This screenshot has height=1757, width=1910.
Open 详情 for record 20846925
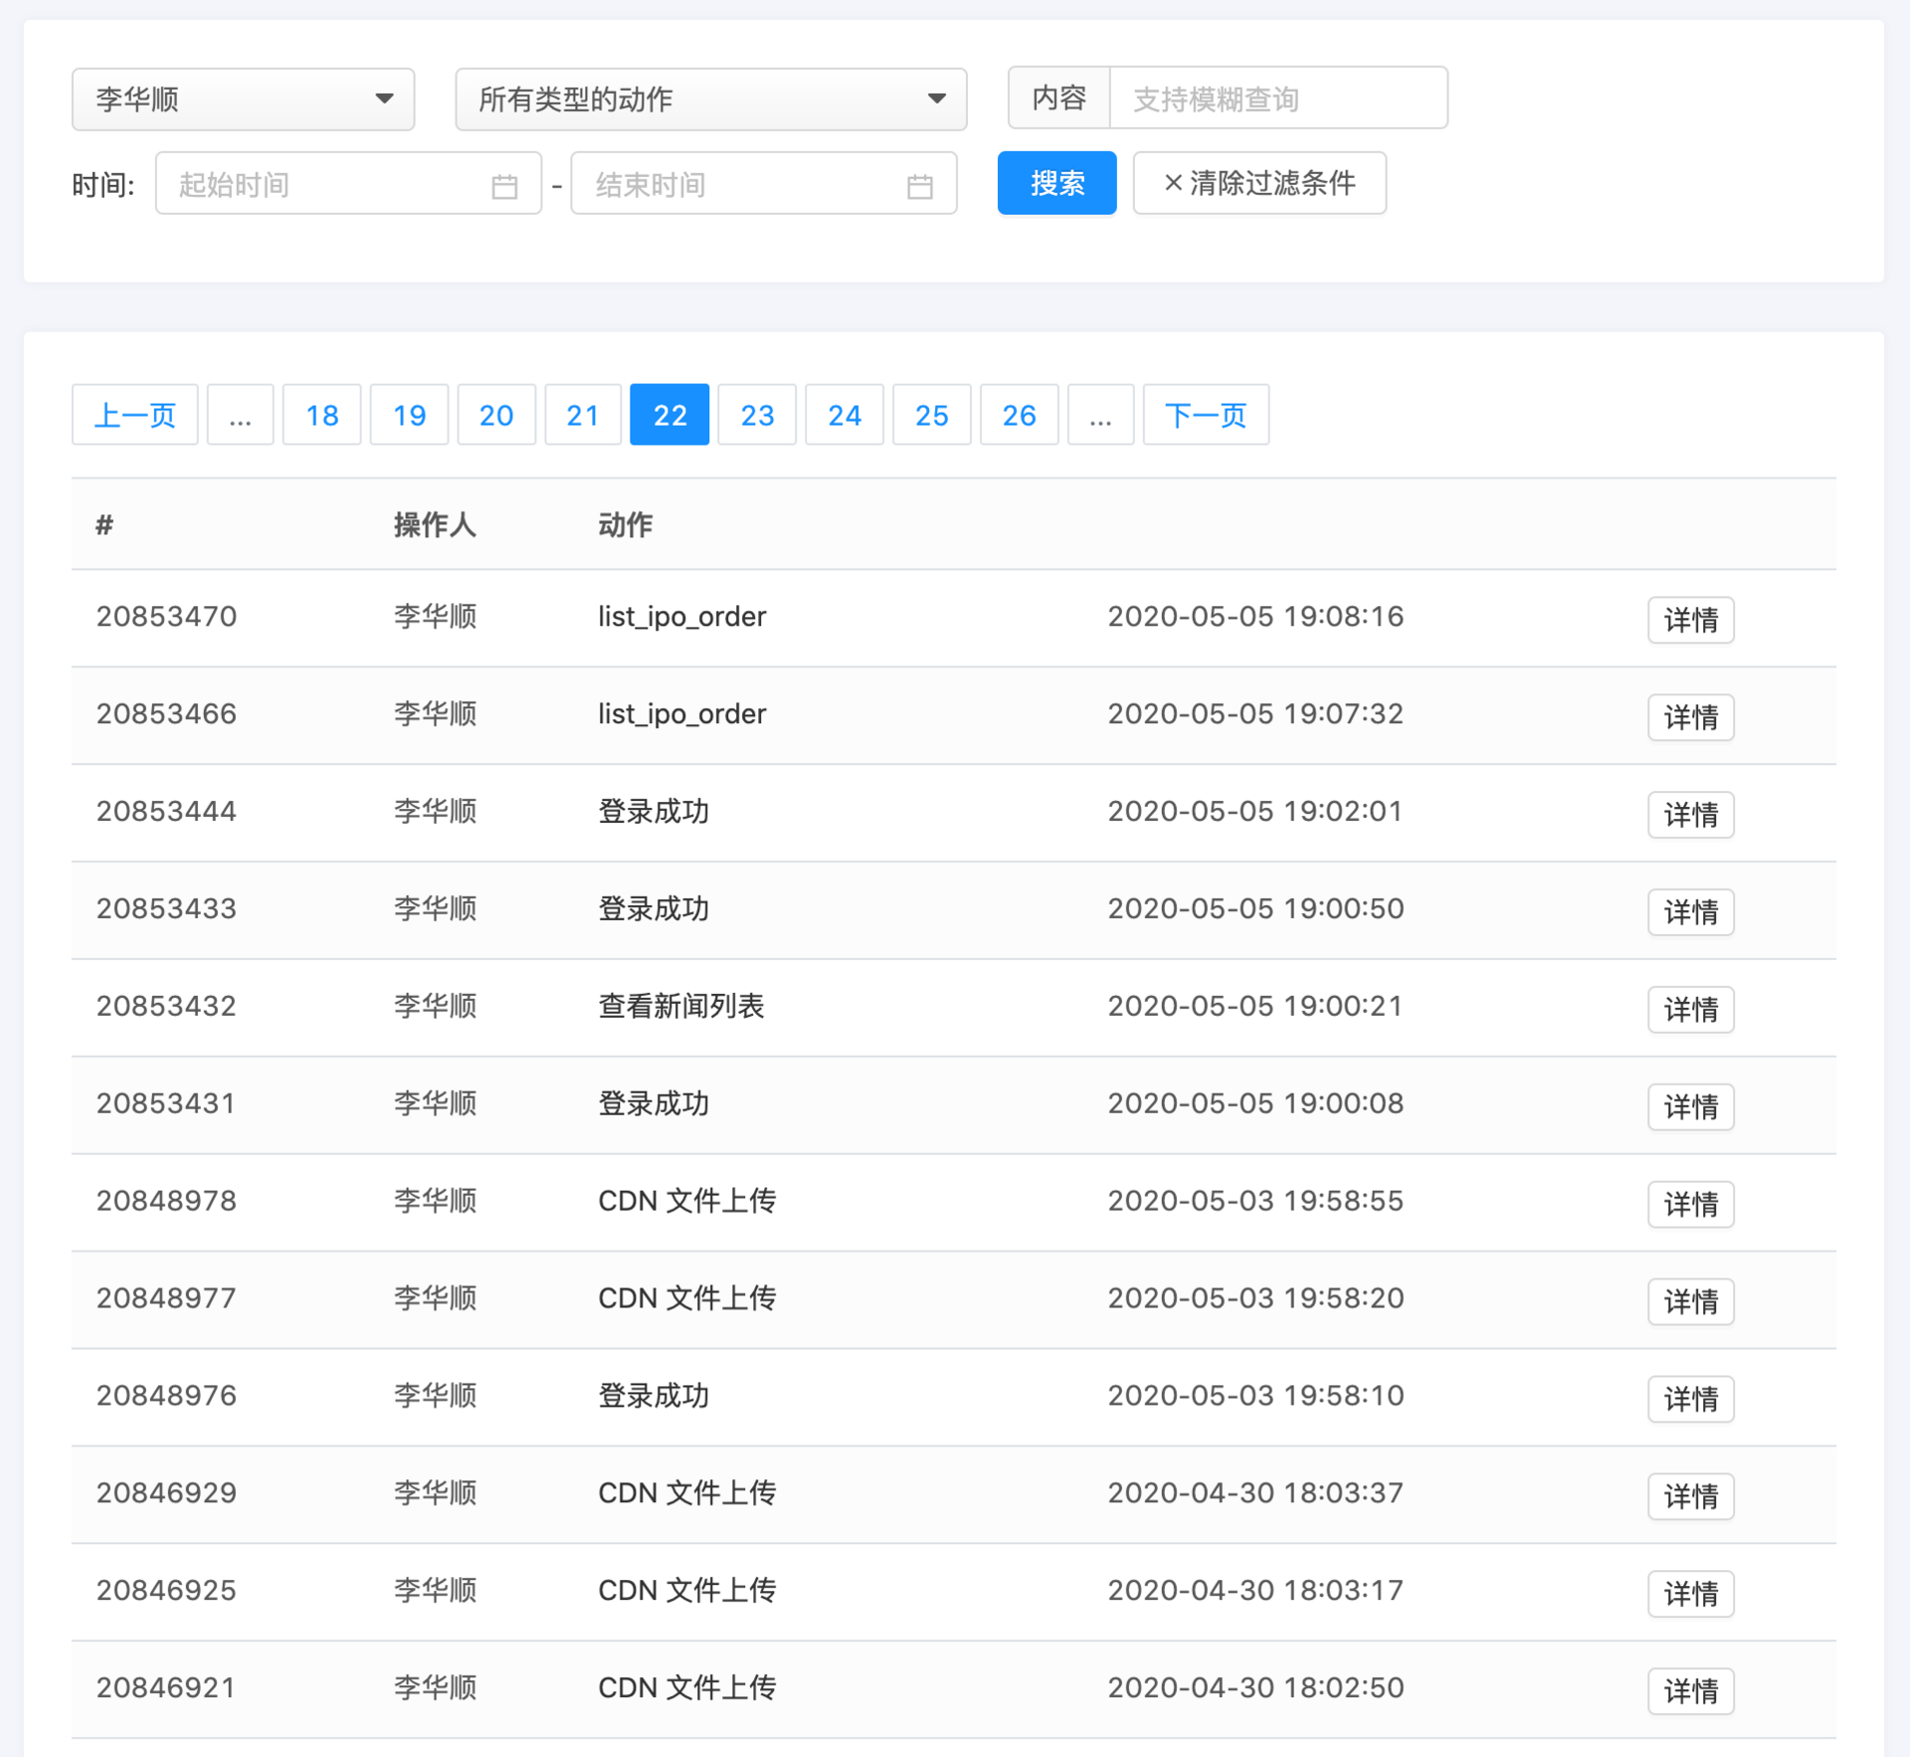[1690, 1594]
